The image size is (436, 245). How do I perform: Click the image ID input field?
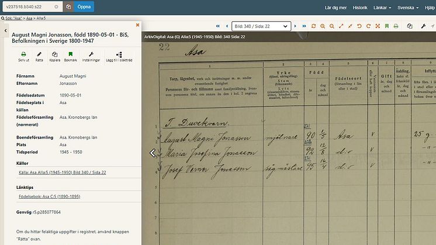(29, 8)
